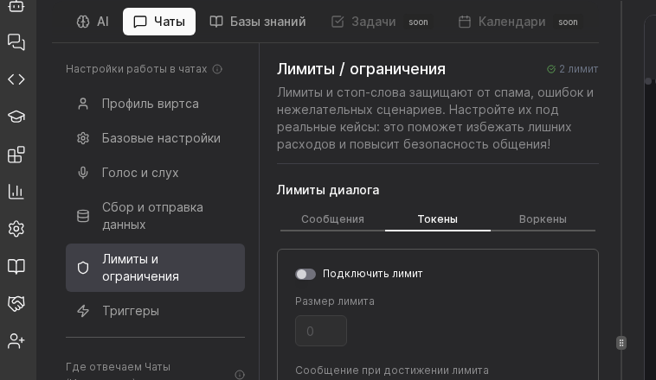Click the add user icon in sidebar

(16, 341)
